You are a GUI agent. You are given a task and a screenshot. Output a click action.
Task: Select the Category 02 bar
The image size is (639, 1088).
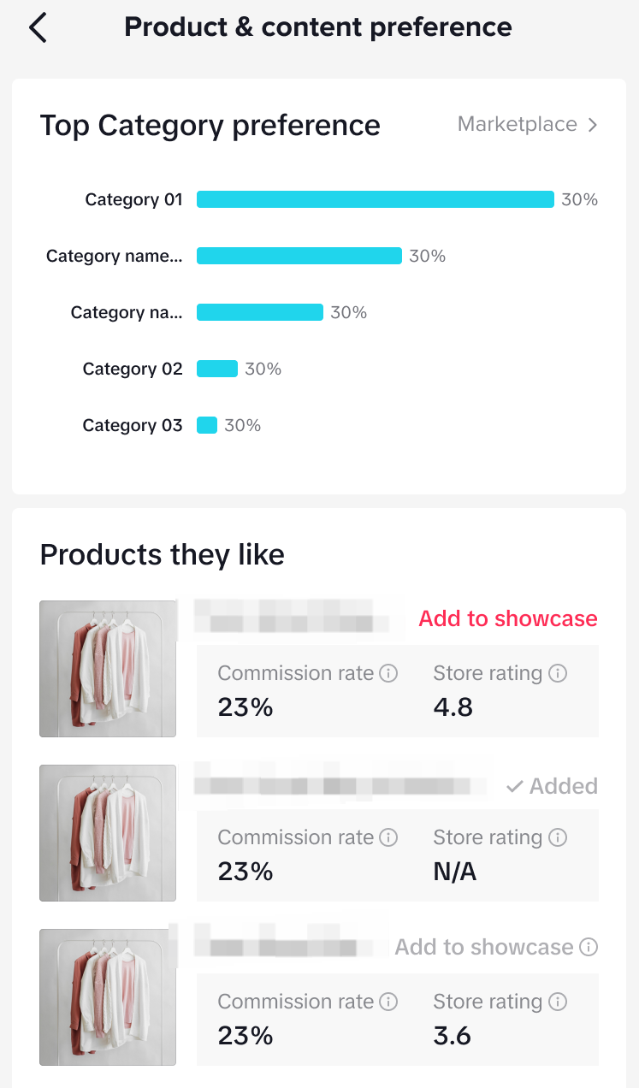click(216, 369)
